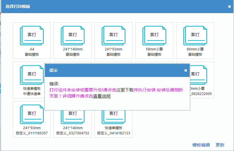
Task: Click the 58mm小票 label text
Action: [x=154, y=49]
